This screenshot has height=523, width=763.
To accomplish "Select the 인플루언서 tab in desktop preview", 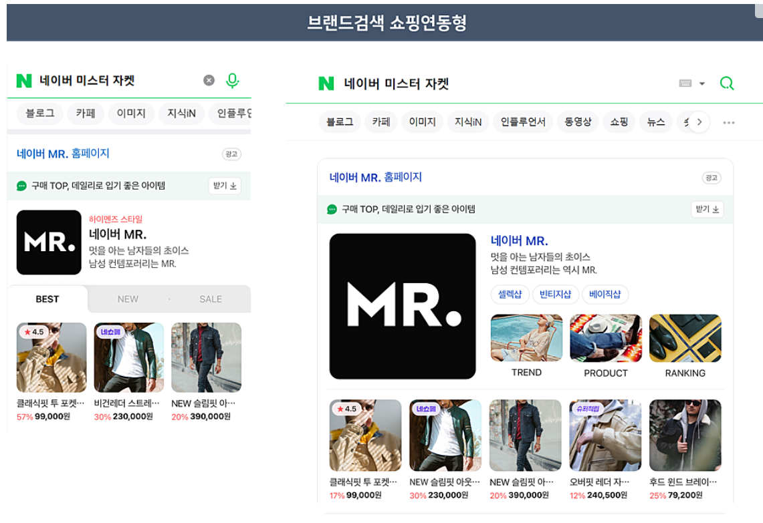I will click(523, 122).
